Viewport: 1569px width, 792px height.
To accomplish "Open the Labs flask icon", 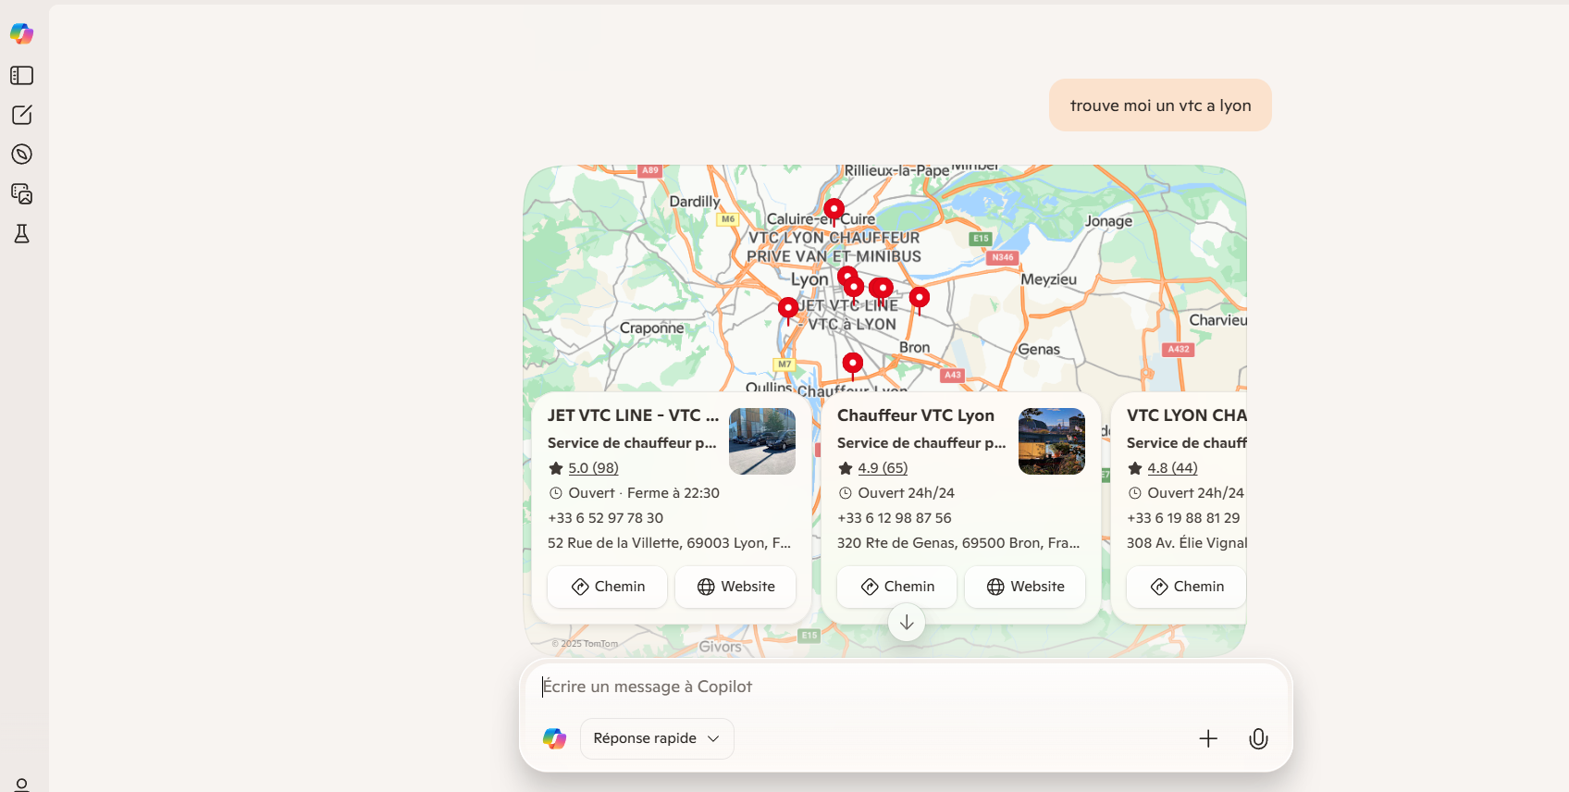I will coord(22,234).
